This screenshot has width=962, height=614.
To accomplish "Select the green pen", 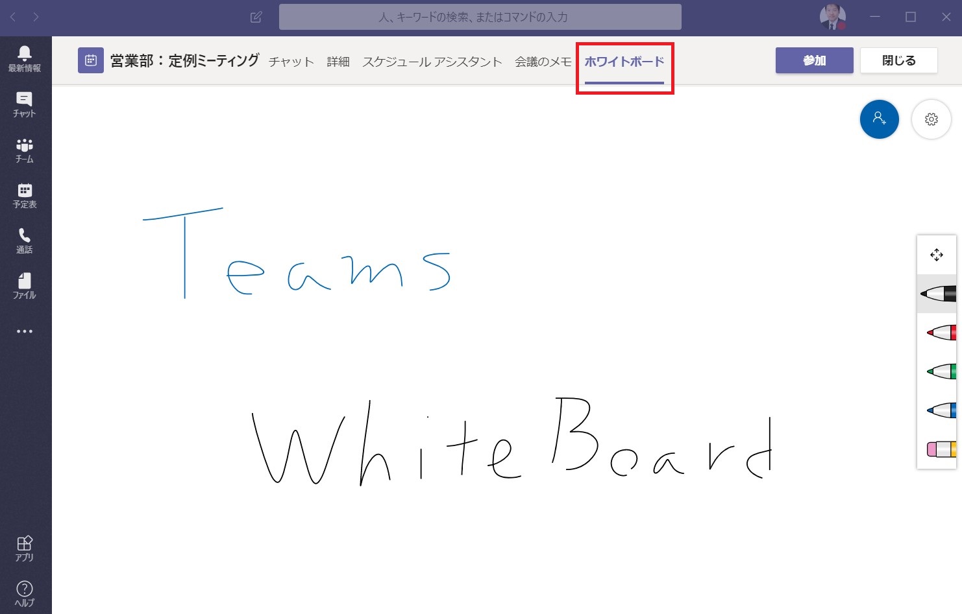I will 941,372.
